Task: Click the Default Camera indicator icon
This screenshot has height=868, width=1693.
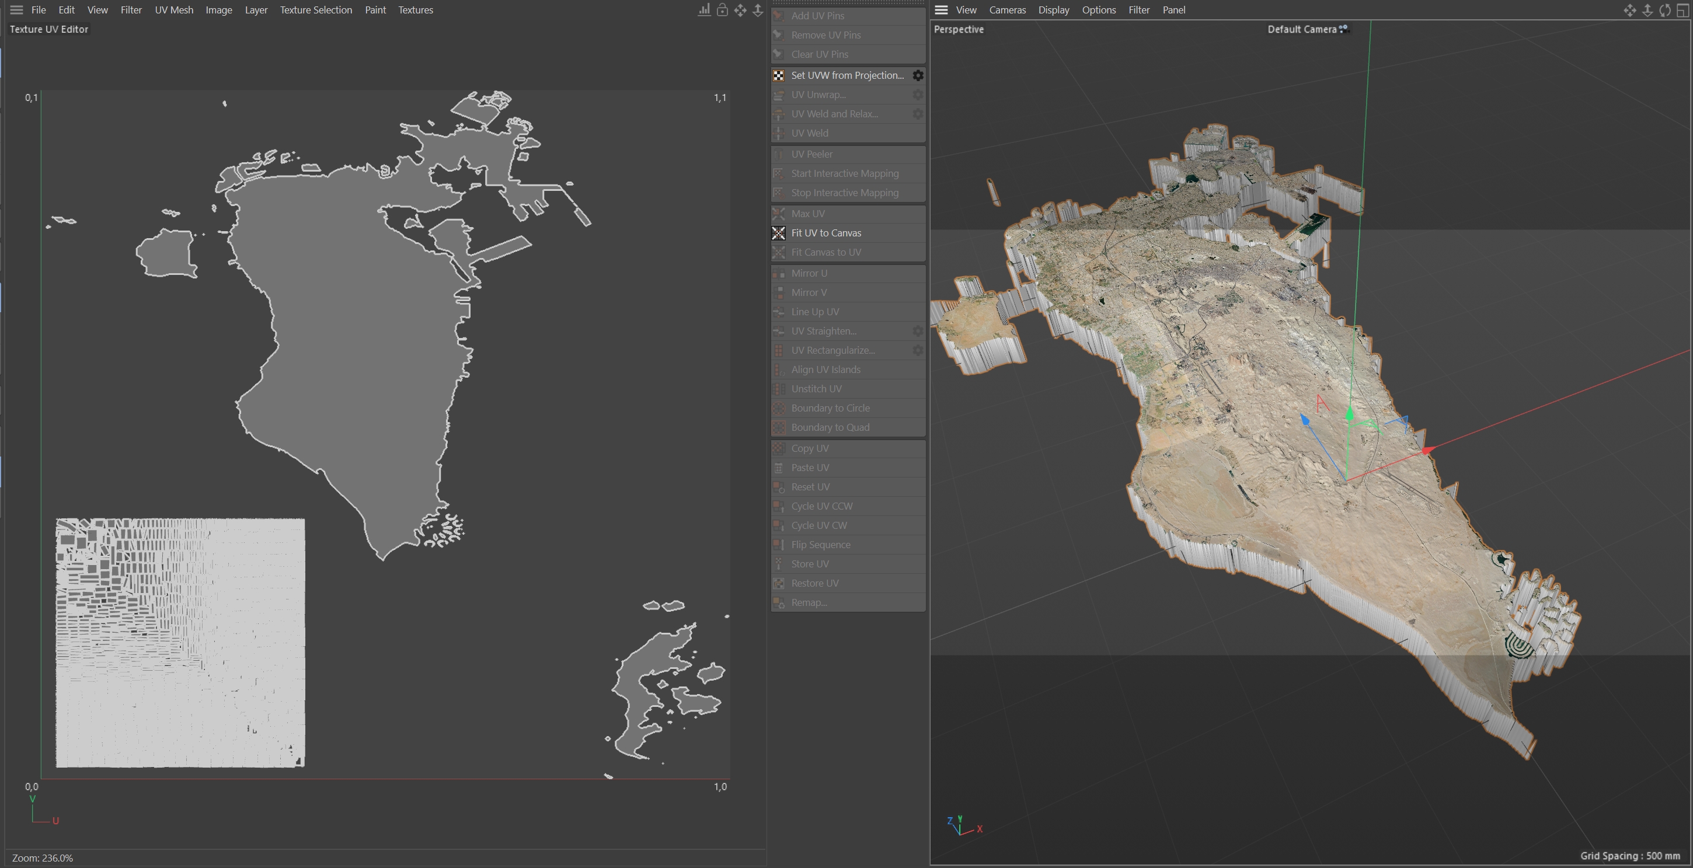Action: coord(1344,29)
